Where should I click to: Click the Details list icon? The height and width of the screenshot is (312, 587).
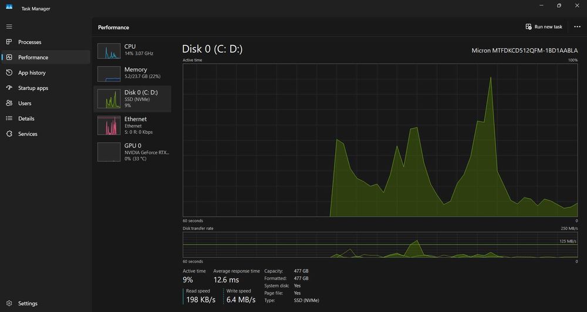pos(9,118)
